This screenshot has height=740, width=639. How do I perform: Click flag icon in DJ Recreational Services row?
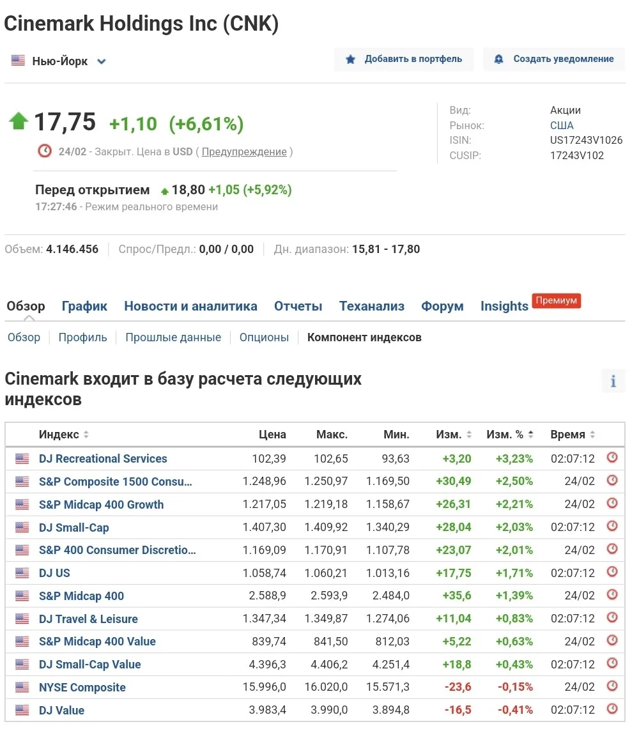click(22, 459)
